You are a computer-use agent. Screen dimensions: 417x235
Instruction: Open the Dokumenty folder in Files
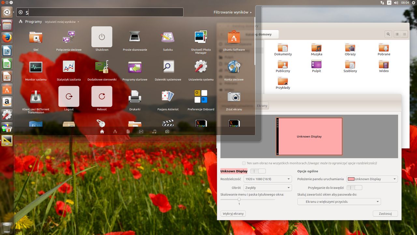tap(283, 50)
